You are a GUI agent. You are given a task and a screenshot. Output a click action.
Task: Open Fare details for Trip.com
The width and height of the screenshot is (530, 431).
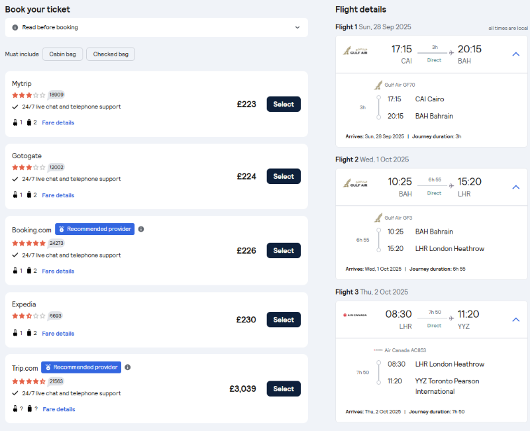[x=59, y=409]
